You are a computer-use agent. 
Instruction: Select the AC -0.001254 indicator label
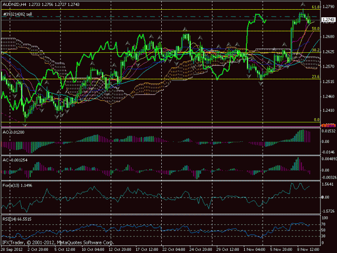15,160
